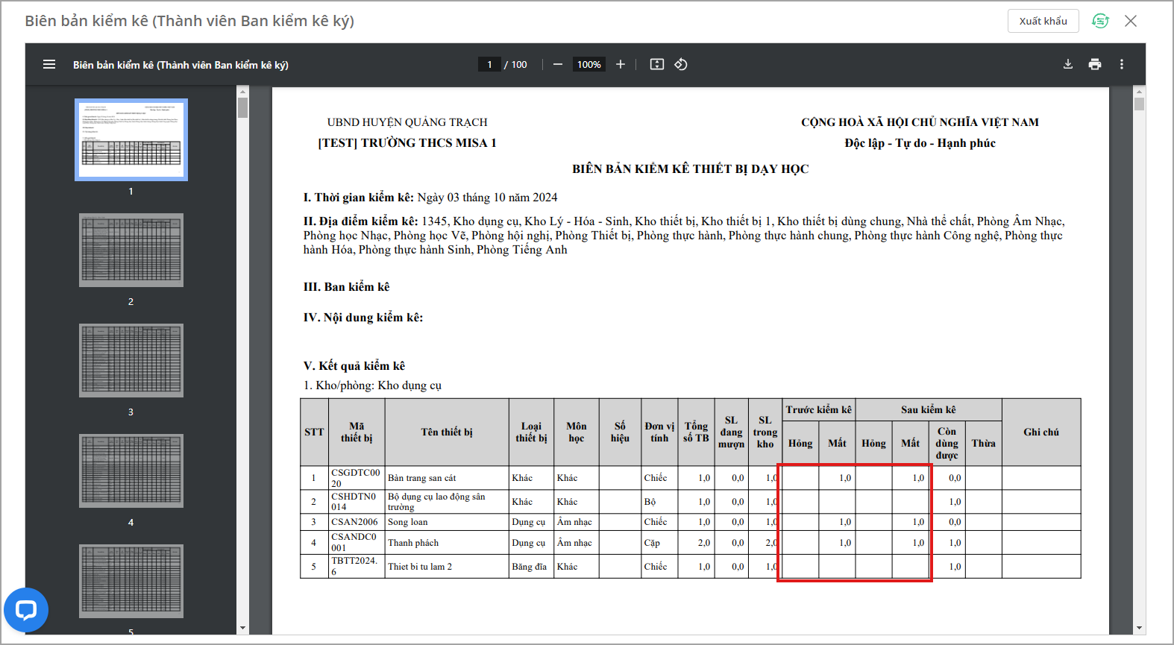
Task: Rotate the document counterclockwise
Action: coord(681,64)
